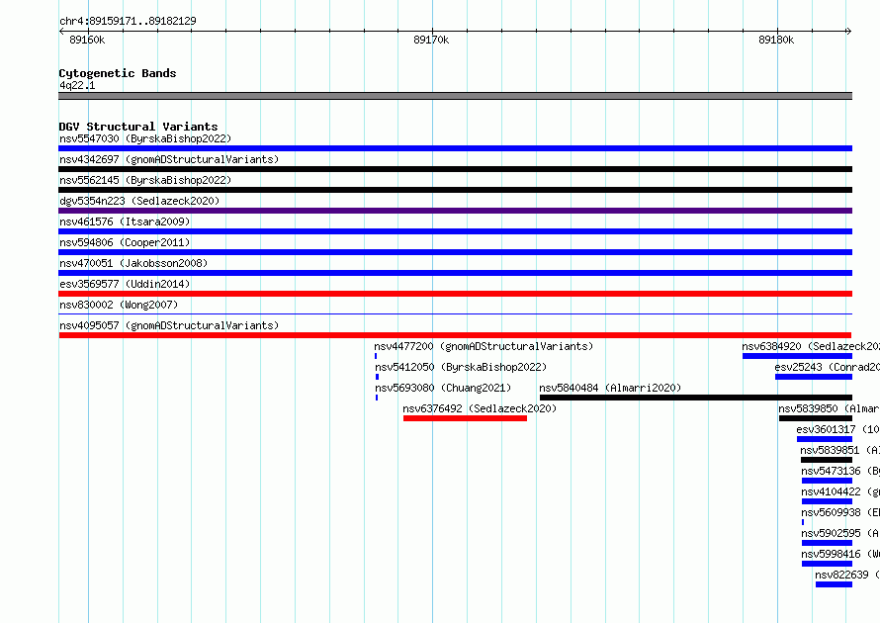Viewport: 880px width, 623px height.
Task: Click the chr4:89159171..89182129 region label
Action: click(128, 22)
